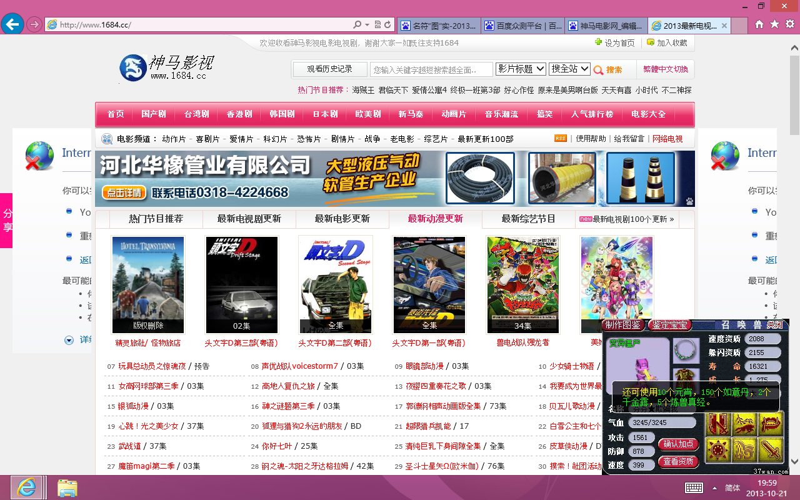Click the 加入收藏 link
The height and width of the screenshot is (500, 800).
[667, 42]
